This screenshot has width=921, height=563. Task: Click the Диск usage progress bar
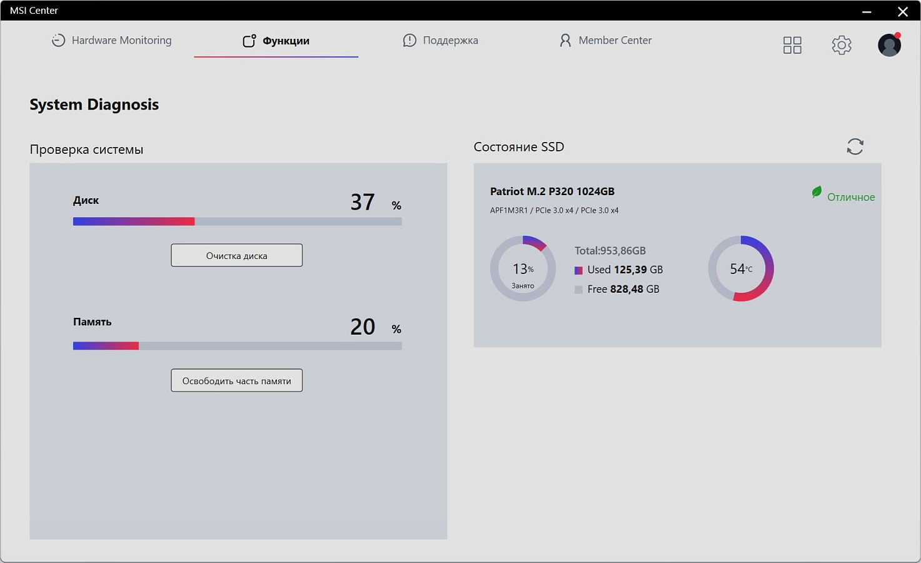pyautogui.click(x=237, y=221)
